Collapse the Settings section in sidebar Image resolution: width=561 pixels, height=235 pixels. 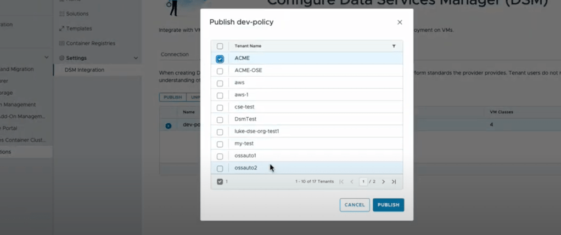[x=136, y=58]
